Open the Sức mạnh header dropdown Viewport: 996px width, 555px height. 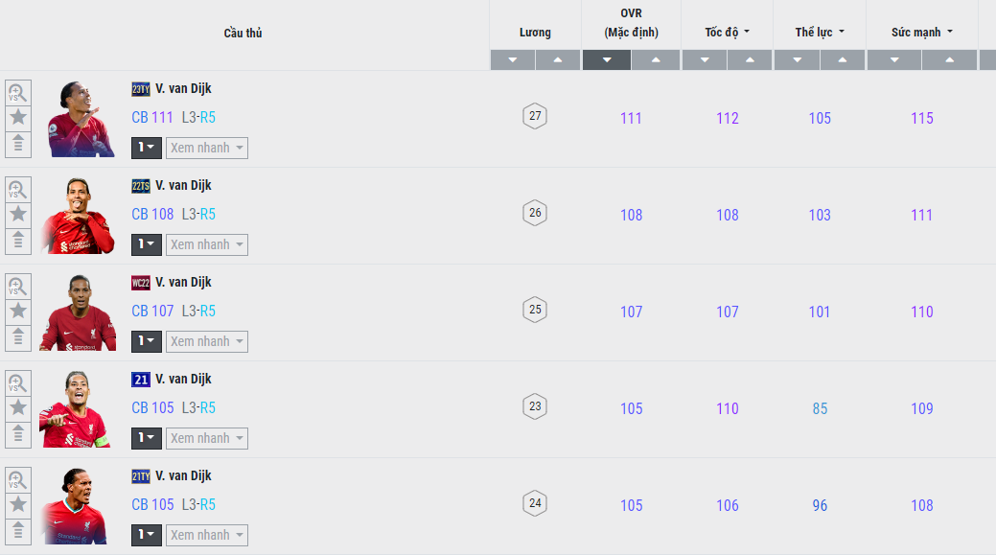[922, 33]
